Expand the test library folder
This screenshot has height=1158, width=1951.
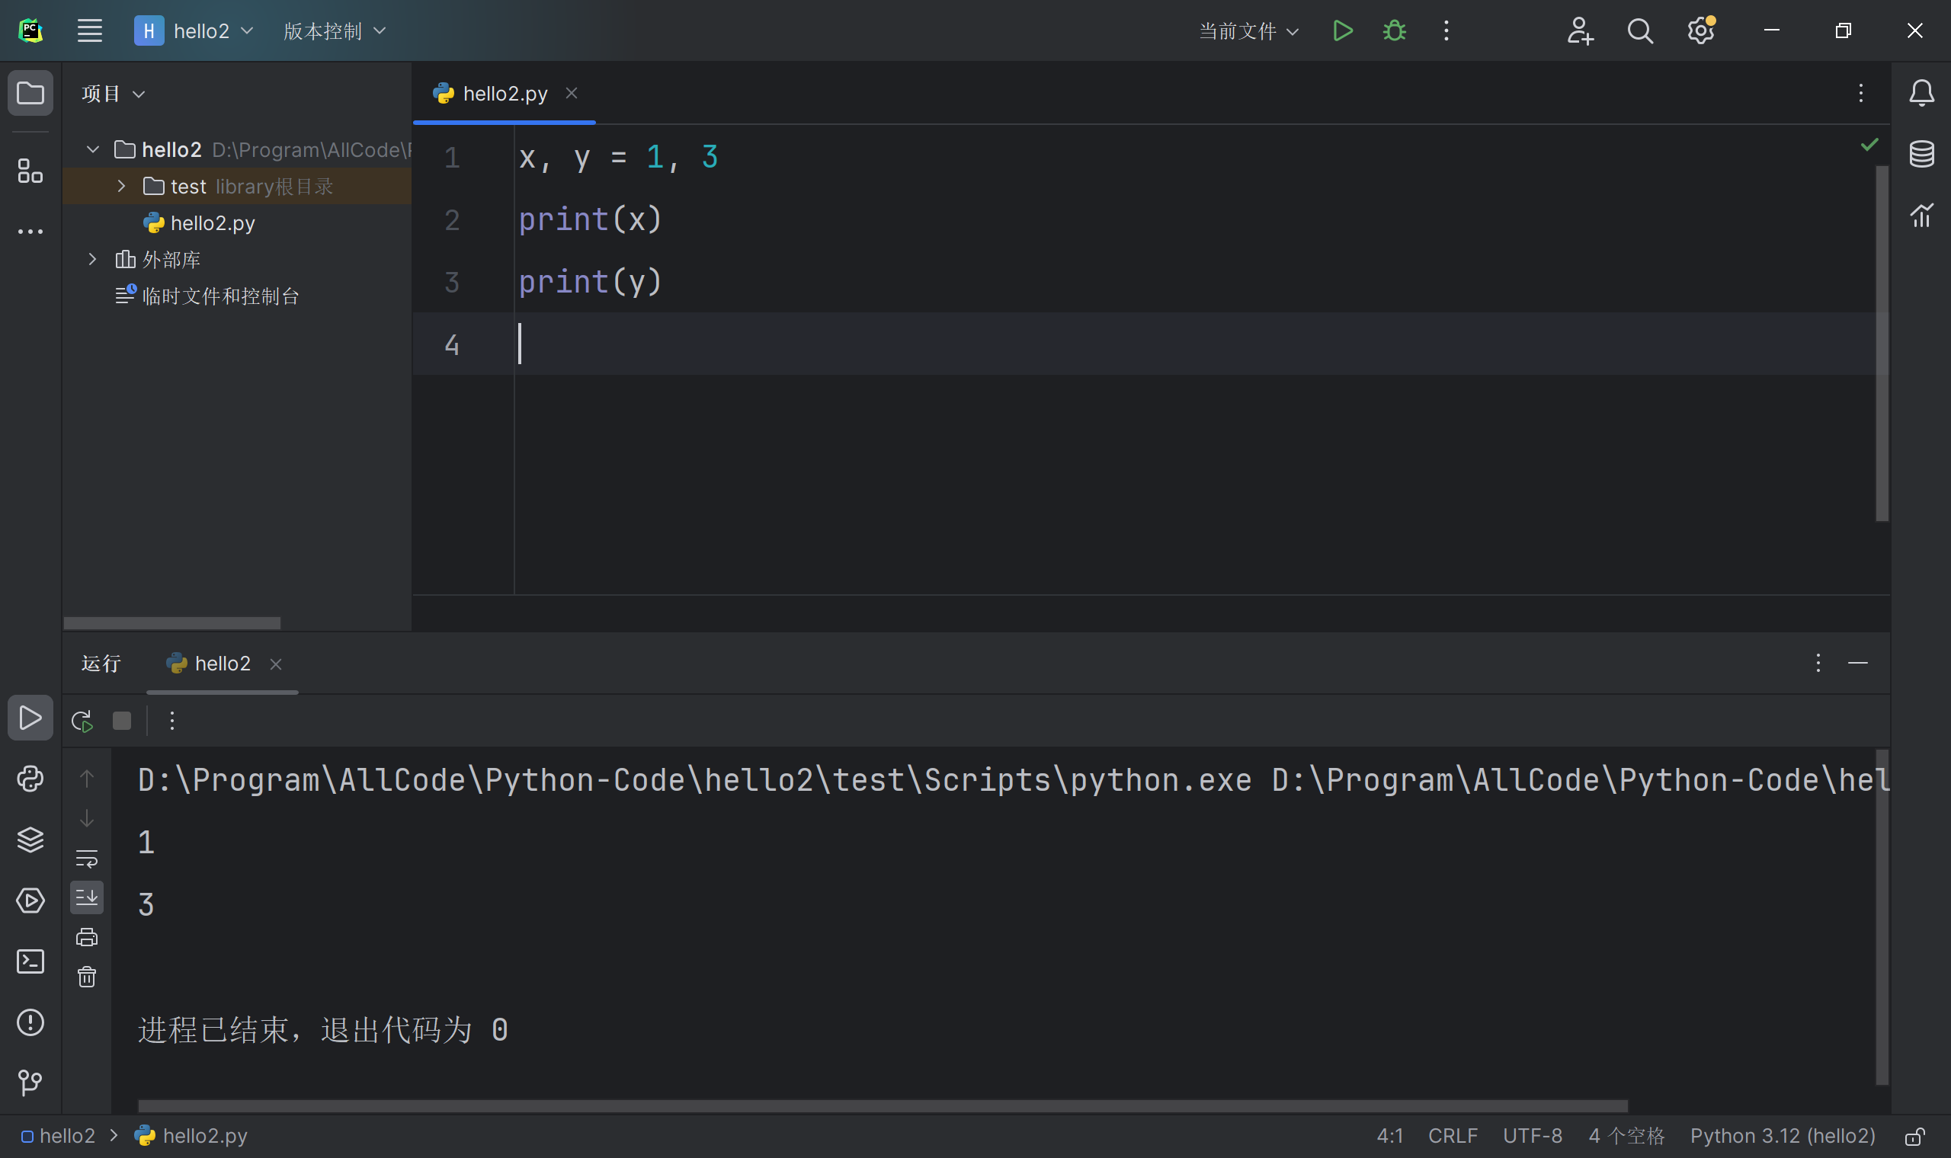[121, 187]
